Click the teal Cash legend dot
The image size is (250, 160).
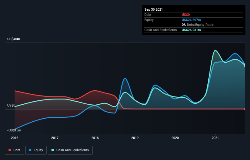53,150
